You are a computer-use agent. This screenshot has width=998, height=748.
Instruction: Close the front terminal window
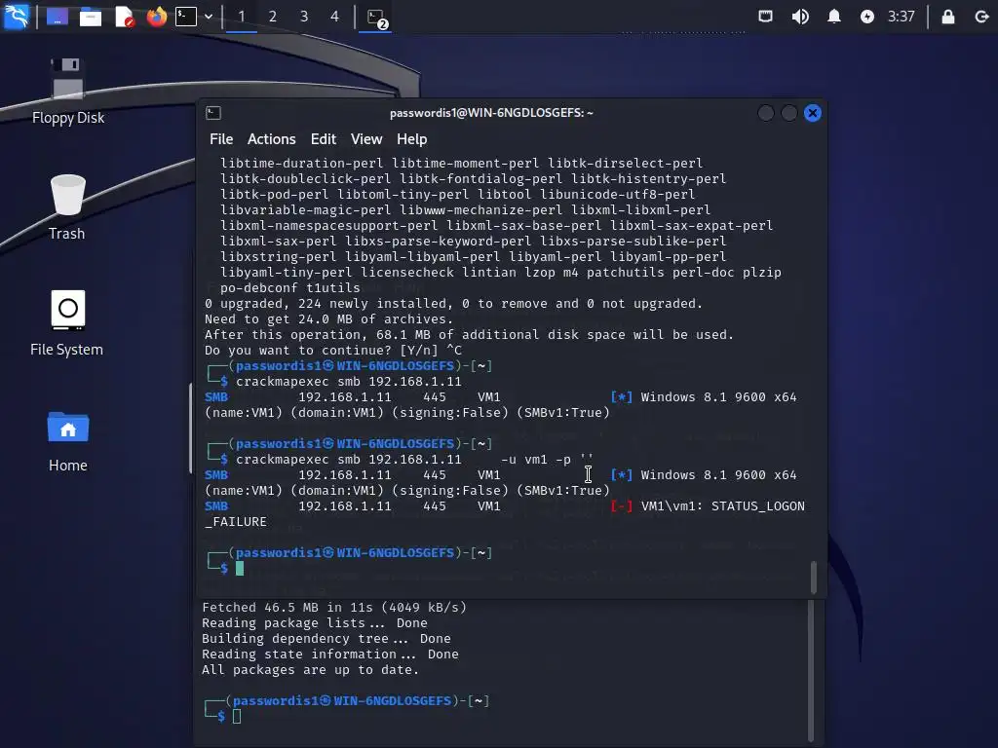point(813,113)
